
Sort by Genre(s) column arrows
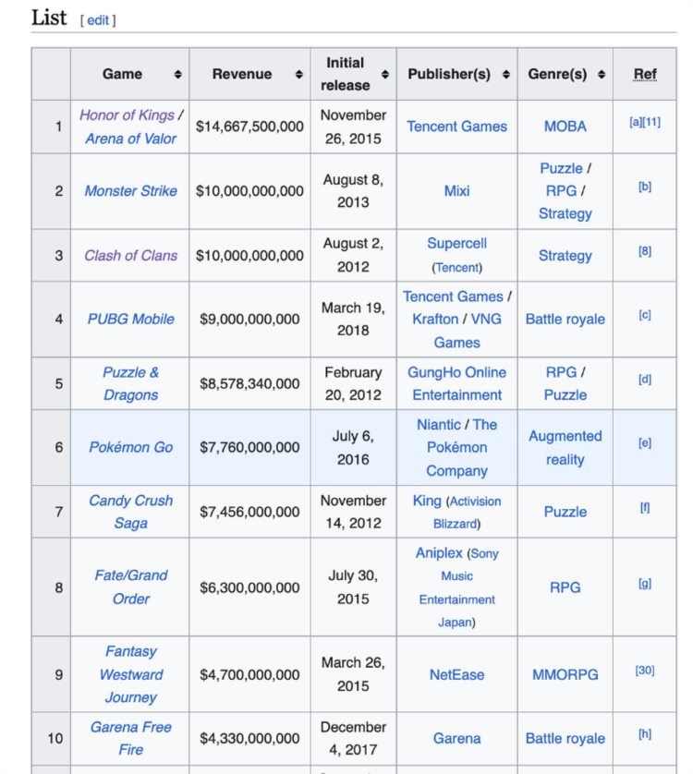(602, 75)
